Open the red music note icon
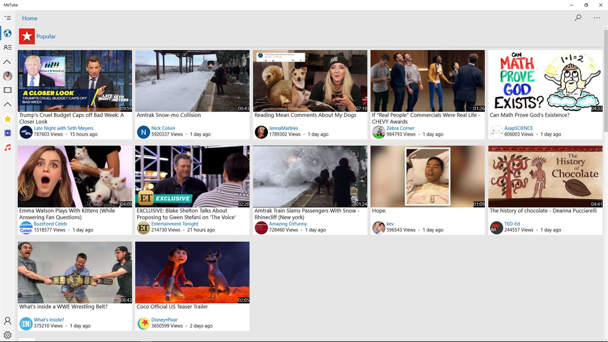 click(8, 147)
